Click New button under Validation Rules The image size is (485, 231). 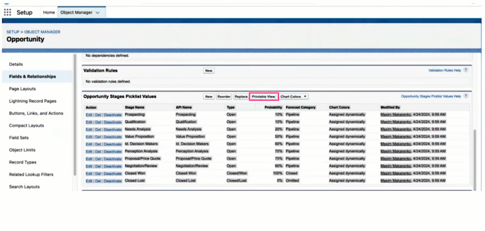click(x=209, y=70)
